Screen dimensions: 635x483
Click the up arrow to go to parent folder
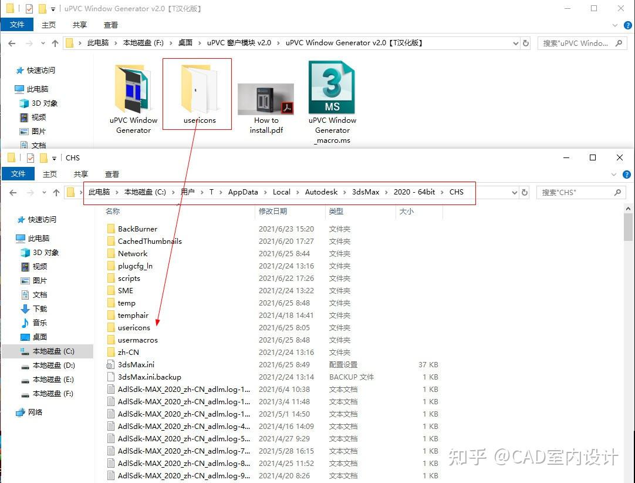click(56, 192)
